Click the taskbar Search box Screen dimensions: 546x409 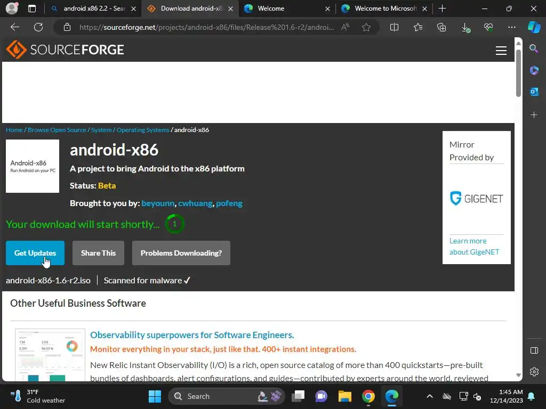226,396
